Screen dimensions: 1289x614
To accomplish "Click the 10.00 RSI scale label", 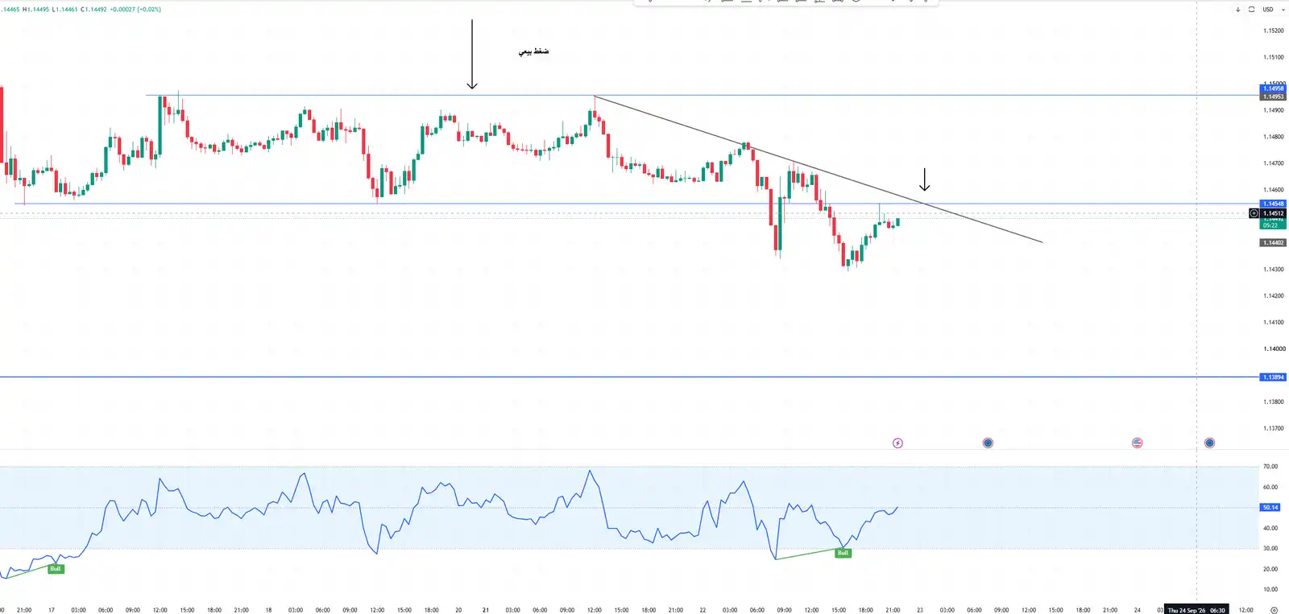I will pyautogui.click(x=1270, y=589).
